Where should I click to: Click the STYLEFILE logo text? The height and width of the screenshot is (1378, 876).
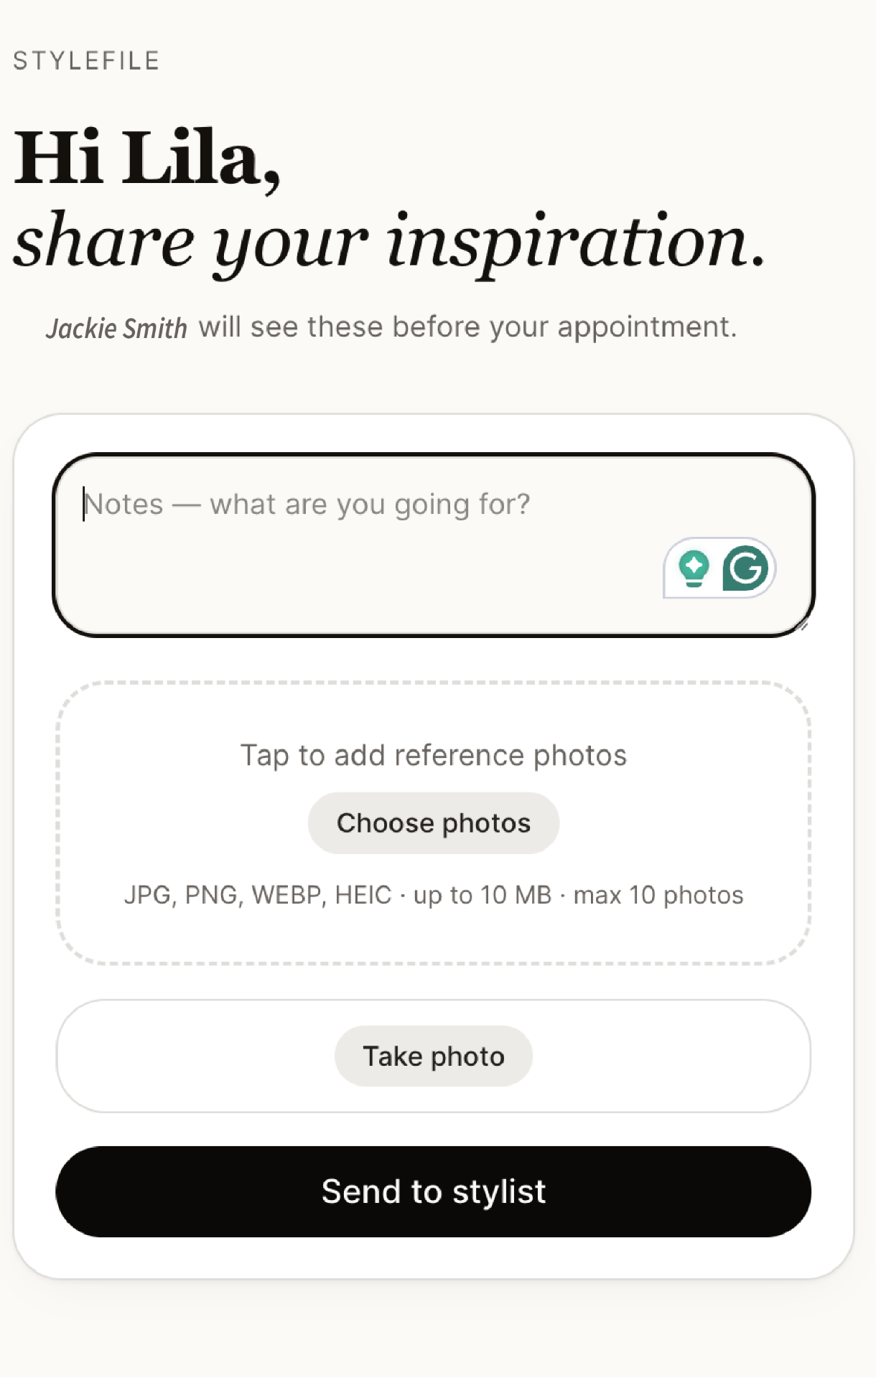tap(86, 61)
